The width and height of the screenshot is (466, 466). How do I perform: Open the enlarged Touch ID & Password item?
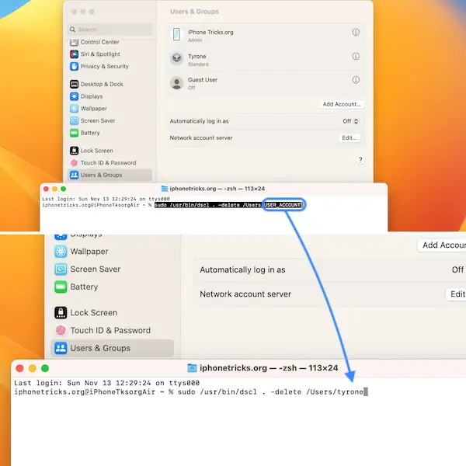[x=110, y=330]
